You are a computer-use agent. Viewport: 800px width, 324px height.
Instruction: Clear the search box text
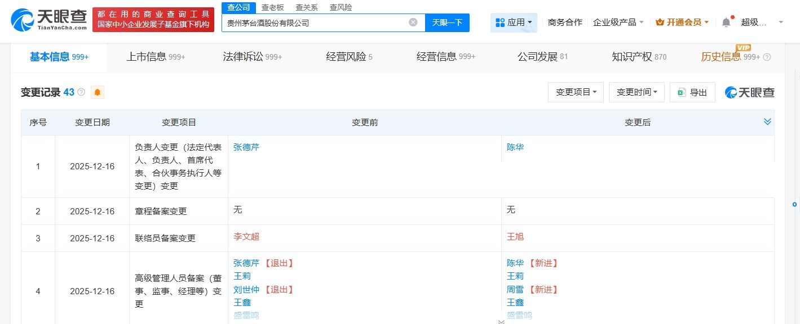(413, 22)
